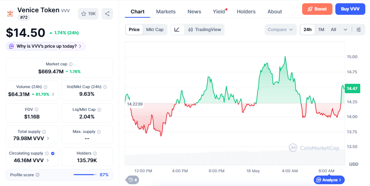The width and height of the screenshot is (370, 186).
Task: Expand Volume (24h) details chevron
Action: 53,94
